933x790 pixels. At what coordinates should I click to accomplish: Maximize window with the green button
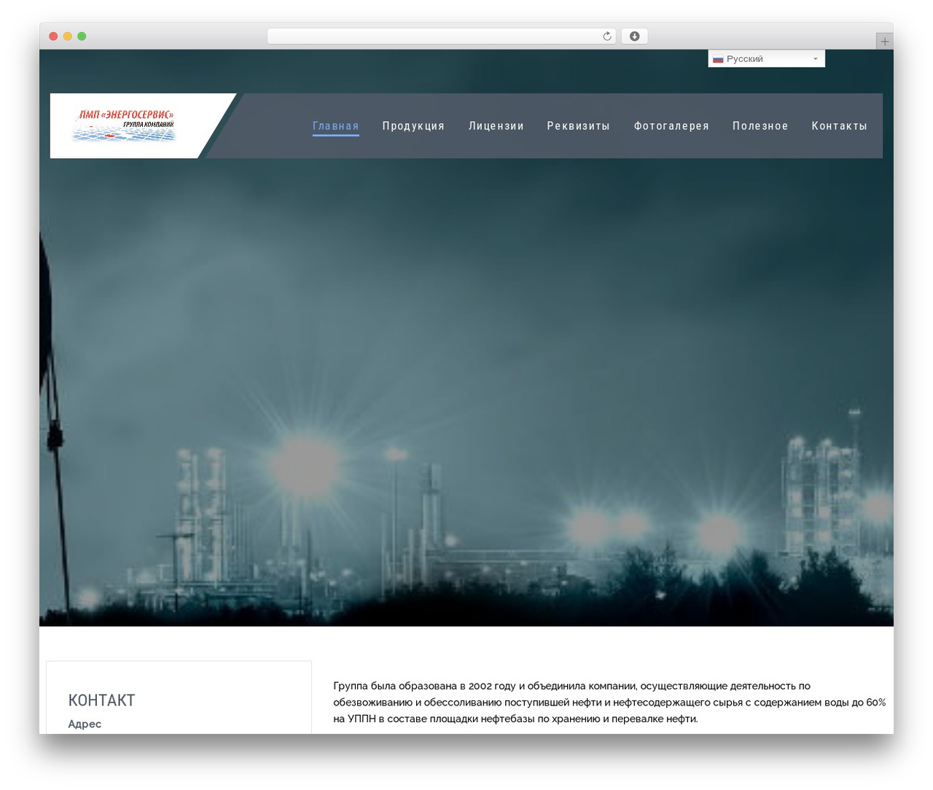click(x=82, y=36)
